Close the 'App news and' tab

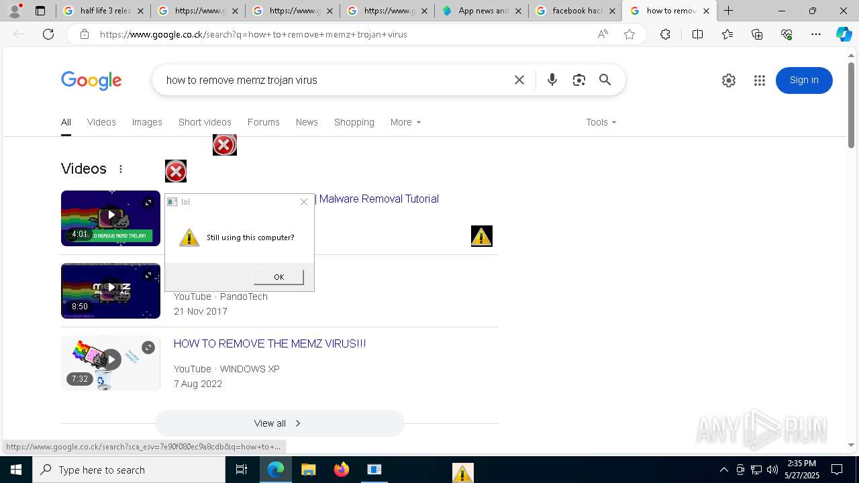pos(519,11)
